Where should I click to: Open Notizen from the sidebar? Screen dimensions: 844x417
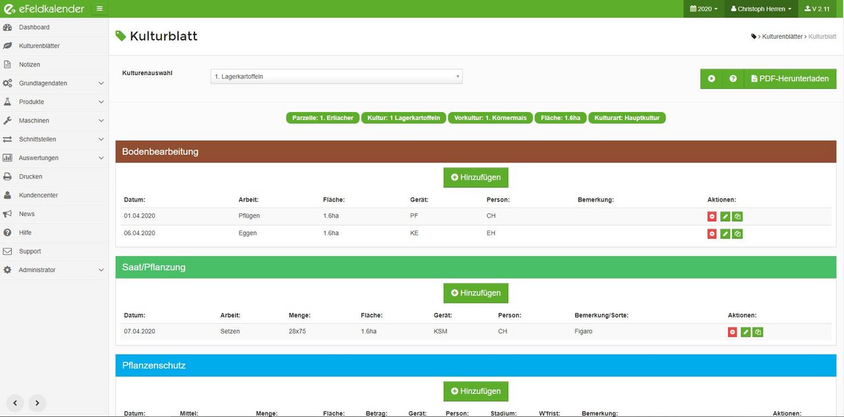tap(30, 65)
